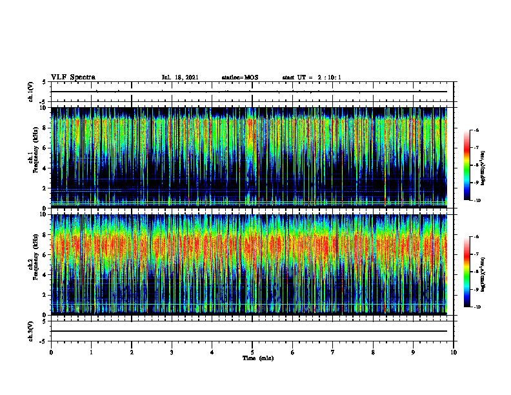Image resolution: width=511 pixels, height=395 pixels.
Task: Click the '6' kHz tick on ch.2 axis
Action: click(45, 254)
